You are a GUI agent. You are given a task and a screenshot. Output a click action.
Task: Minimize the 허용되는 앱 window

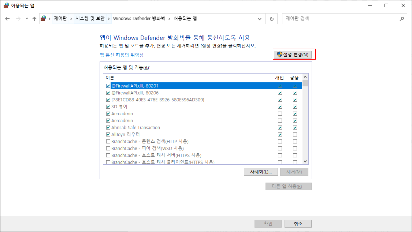pyautogui.click(x=370, y=5)
